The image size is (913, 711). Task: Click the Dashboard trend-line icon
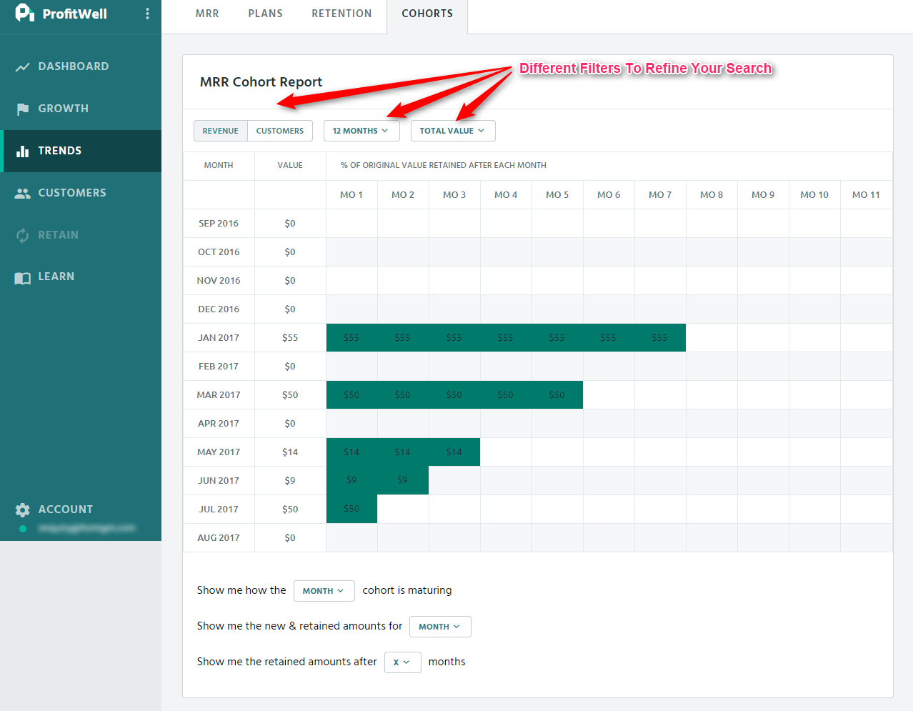(x=23, y=66)
